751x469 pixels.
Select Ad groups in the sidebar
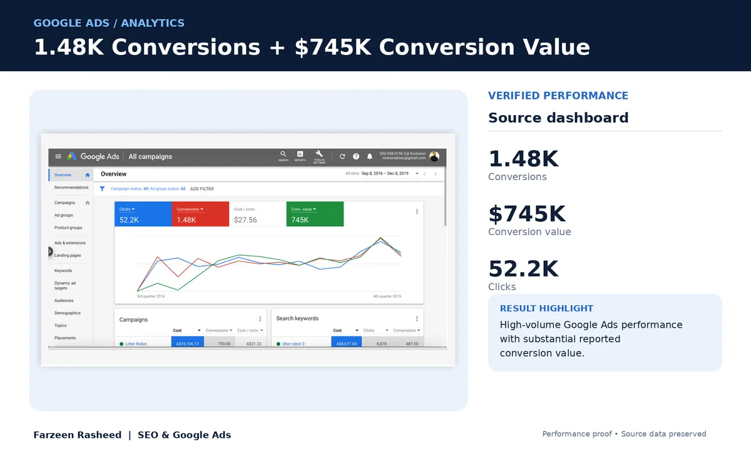(64, 215)
